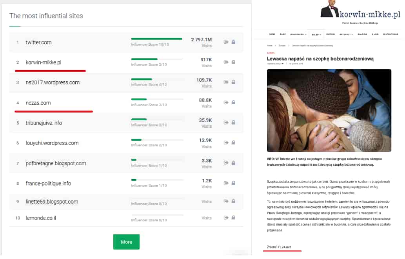Click the "88.8K" visits value
Viewport: 405px width, 259px height.
coord(205,100)
